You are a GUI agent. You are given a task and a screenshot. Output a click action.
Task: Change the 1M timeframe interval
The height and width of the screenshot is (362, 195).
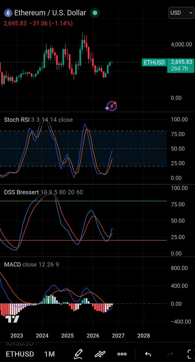pos(49,354)
